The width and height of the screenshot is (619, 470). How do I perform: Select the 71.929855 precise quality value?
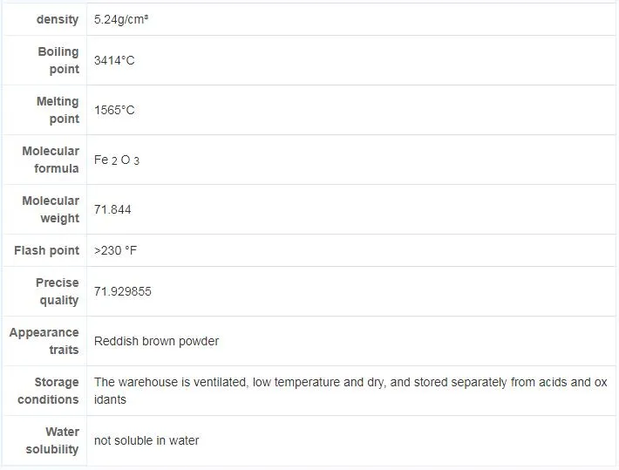[123, 291]
